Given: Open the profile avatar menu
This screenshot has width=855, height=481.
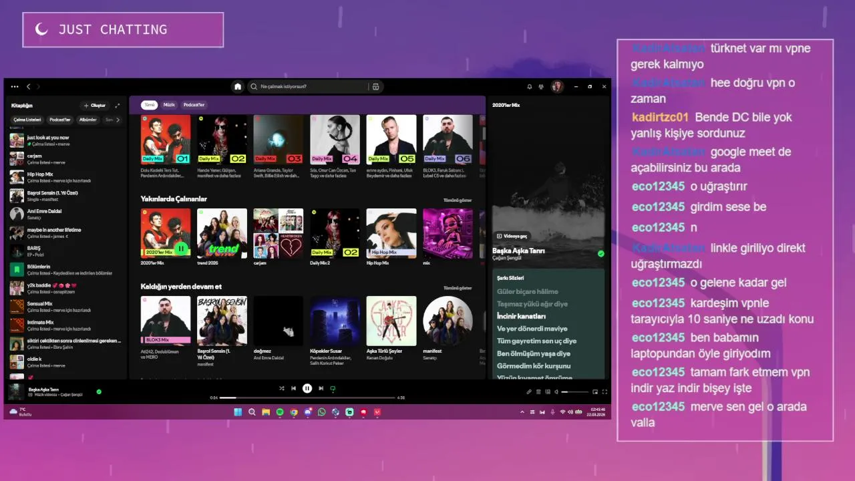Looking at the screenshot, I should [x=557, y=86].
